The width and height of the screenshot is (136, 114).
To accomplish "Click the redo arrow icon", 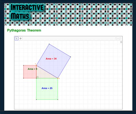I will (x=120, y=39).
